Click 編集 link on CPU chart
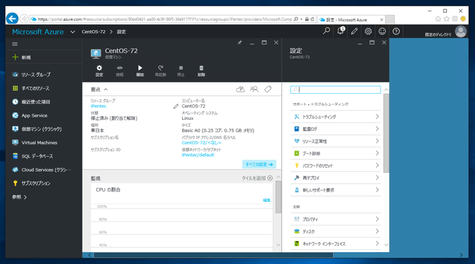The height and width of the screenshot is (264, 475). coord(267,200)
